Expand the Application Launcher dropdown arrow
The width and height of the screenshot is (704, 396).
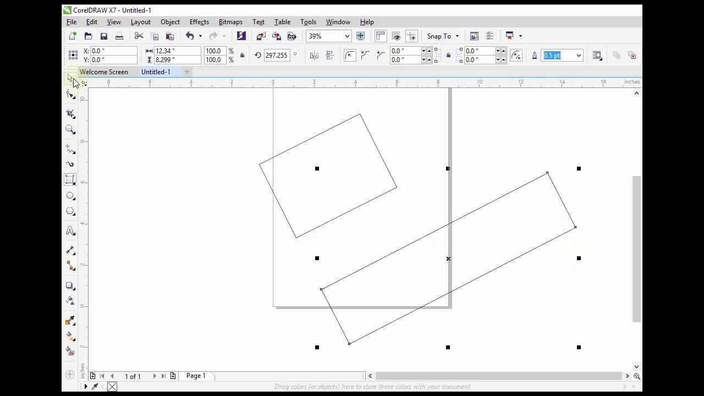pos(520,36)
